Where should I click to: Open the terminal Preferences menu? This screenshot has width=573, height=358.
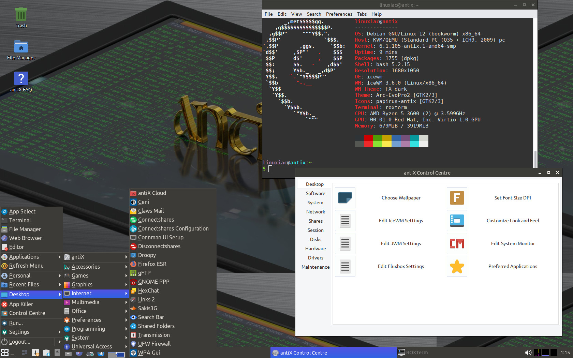coord(339,14)
